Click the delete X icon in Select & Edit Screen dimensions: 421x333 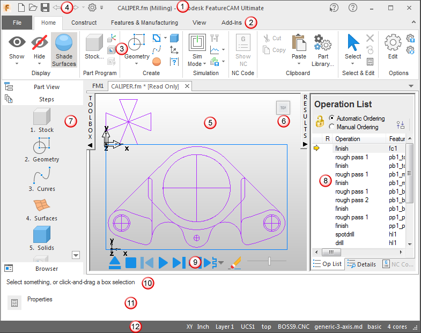click(x=370, y=38)
